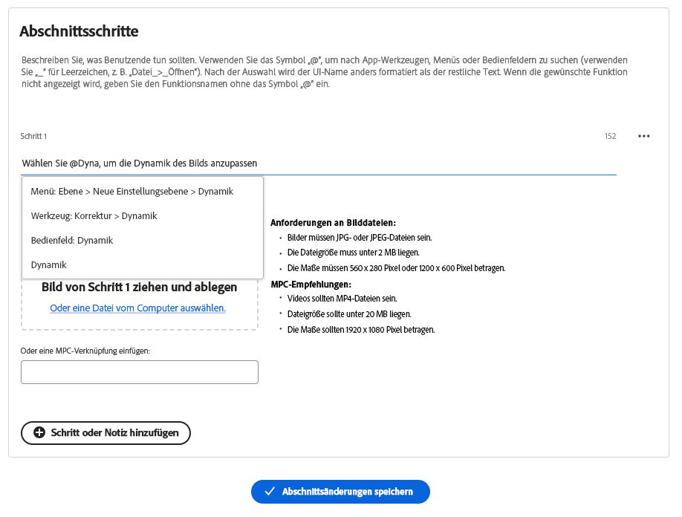The height and width of the screenshot is (517, 682).
Task: Click the 'Oder eine Datei vom Computer auswählen' link
Action: (138, 308)
